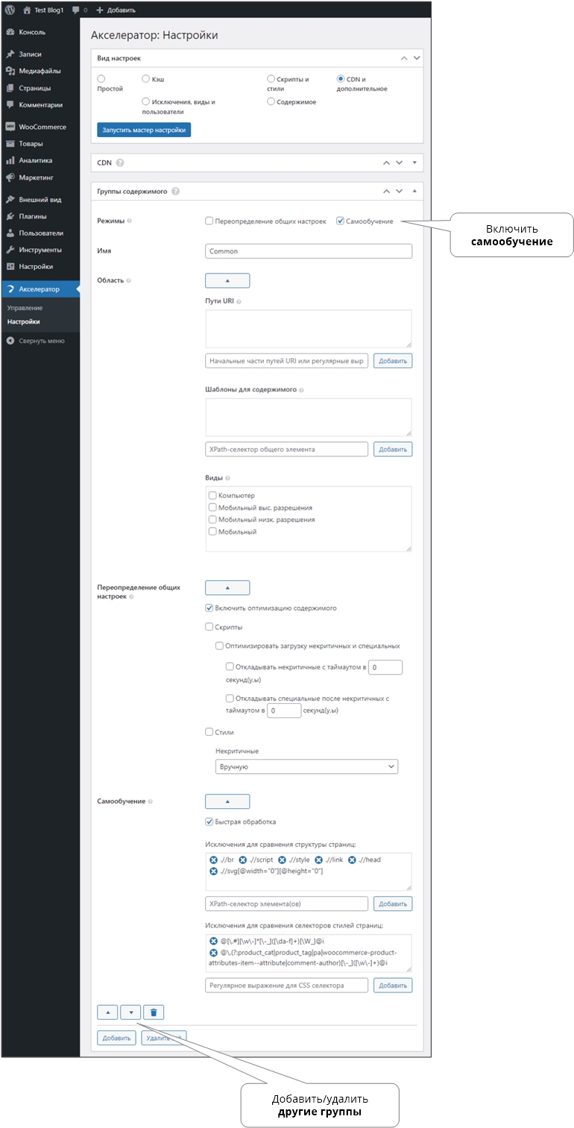Open Плагины in the sidebar menu
This screenshot has width=574, height=1128.
click(x=33, y=216)
